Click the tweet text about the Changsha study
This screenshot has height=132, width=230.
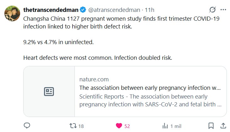click(121, 22)
